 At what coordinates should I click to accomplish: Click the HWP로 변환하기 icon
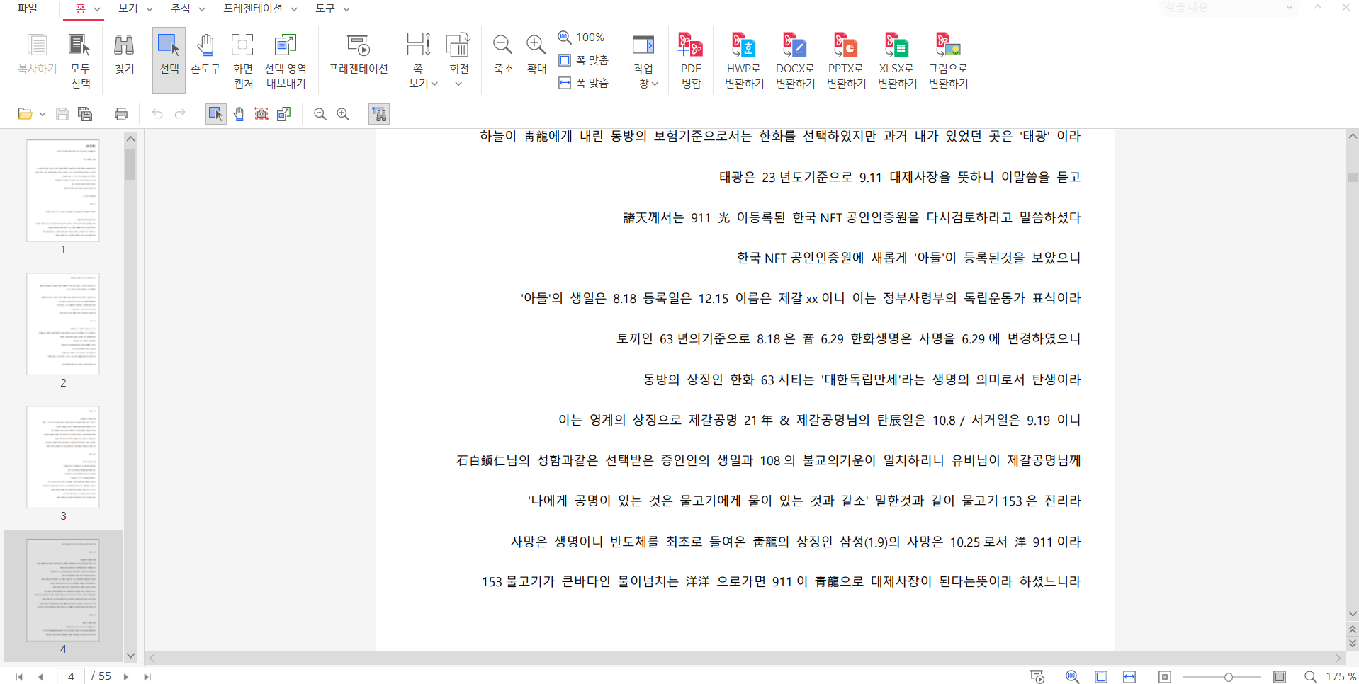[x=743, y=60]
